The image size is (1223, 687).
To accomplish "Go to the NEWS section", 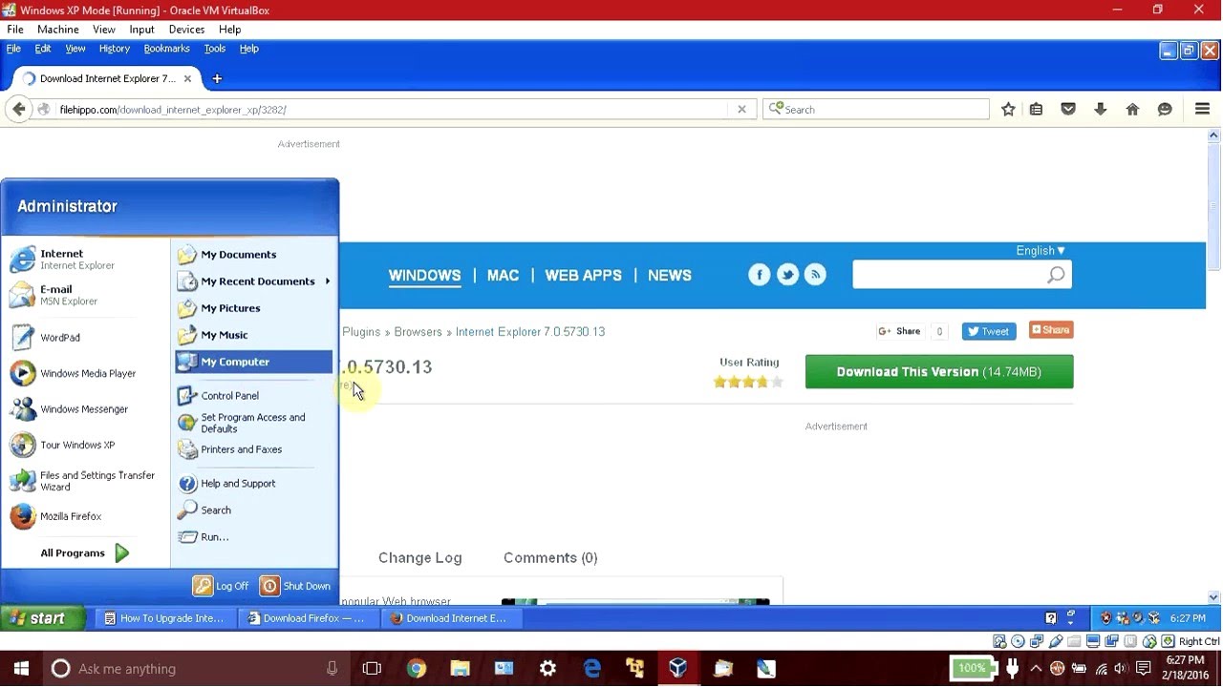I will [670, 276].
